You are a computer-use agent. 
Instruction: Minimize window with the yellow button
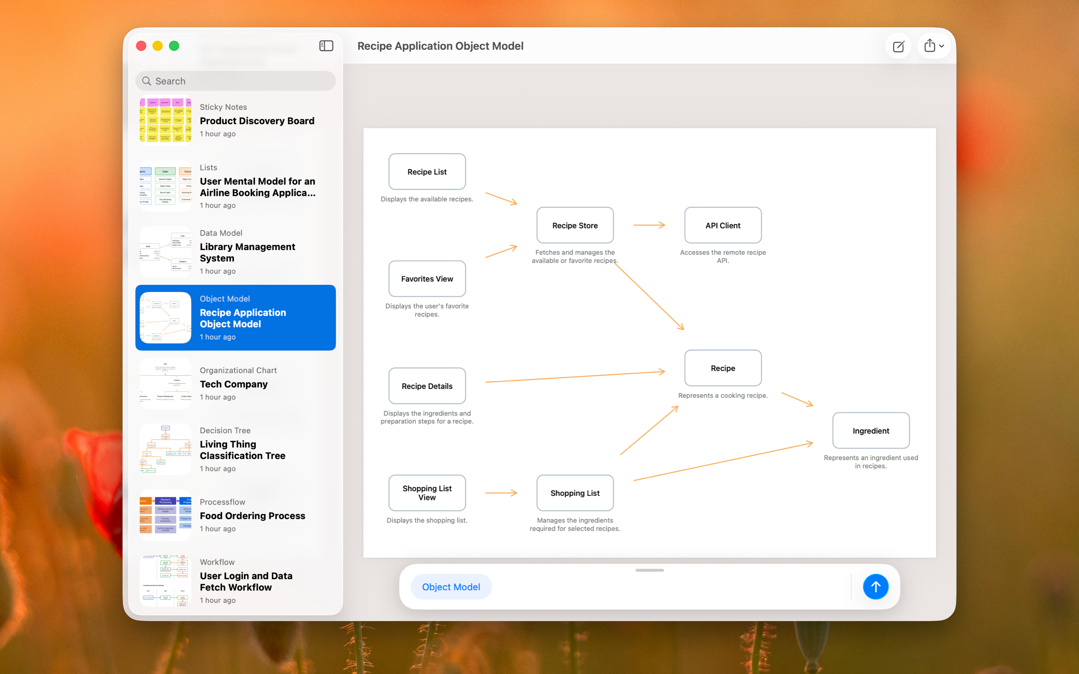[158, 46]
